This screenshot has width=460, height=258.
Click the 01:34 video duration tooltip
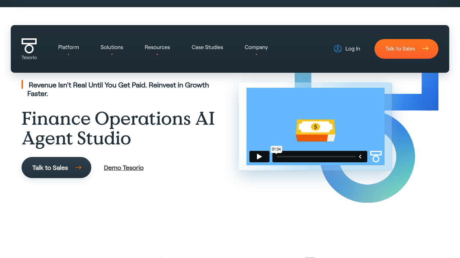coord(276,149)
